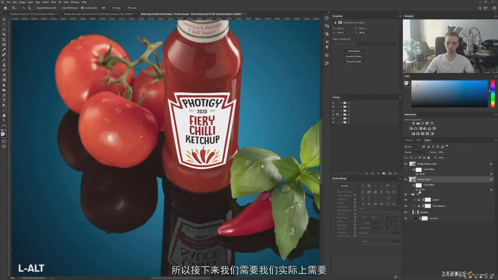Viewport: 498px width, 280px height.
Task: Click the Convert to Linked button
Action: (x=354, y=56)
